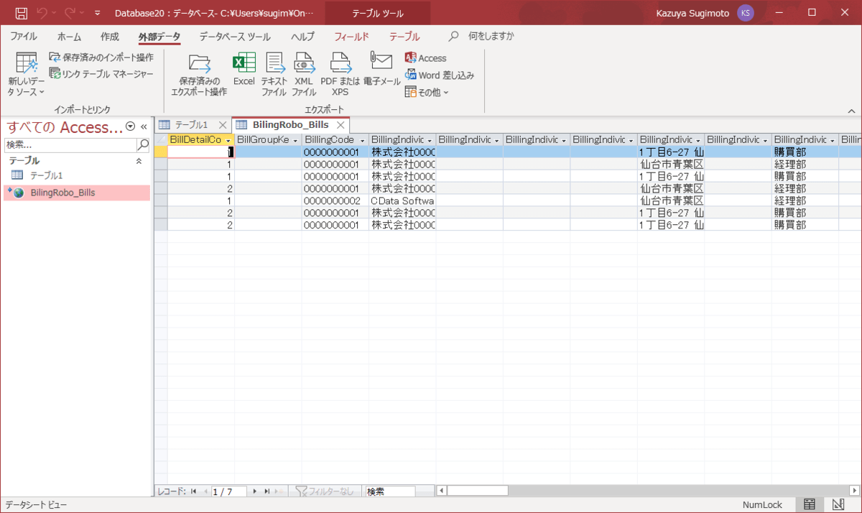
Task: Click the Save icon in title bar
Action: pos(21,13)
